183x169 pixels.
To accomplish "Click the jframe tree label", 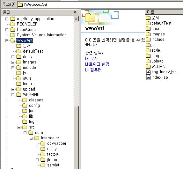I will [x=53, y=160].
